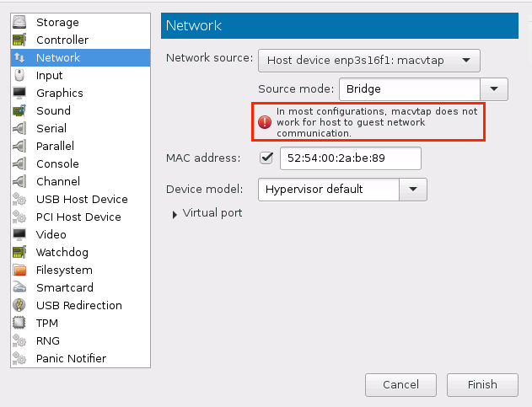Select Panic Notifier in hardware list
This screenshot has width=532, height=407.
pos(71,359)
